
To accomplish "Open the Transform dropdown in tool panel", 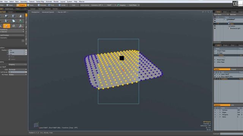I will coord(12,29).
